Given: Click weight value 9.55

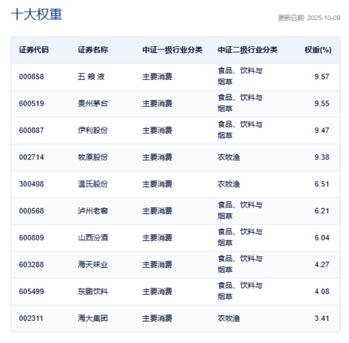Looking at the screenshot, I should (322, 104).
